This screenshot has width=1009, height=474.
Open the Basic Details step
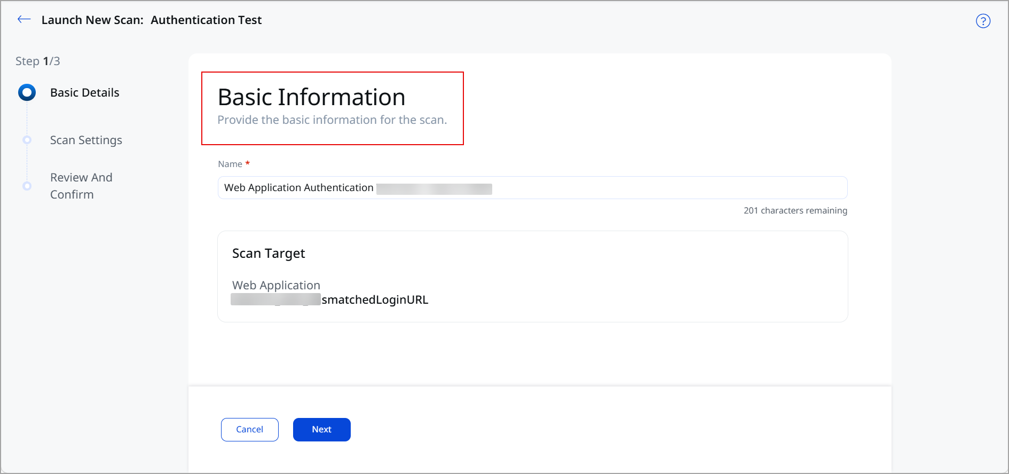84,93
